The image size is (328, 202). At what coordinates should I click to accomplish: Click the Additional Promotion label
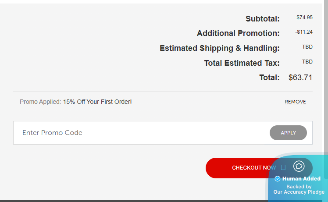(x=238, y=33)
